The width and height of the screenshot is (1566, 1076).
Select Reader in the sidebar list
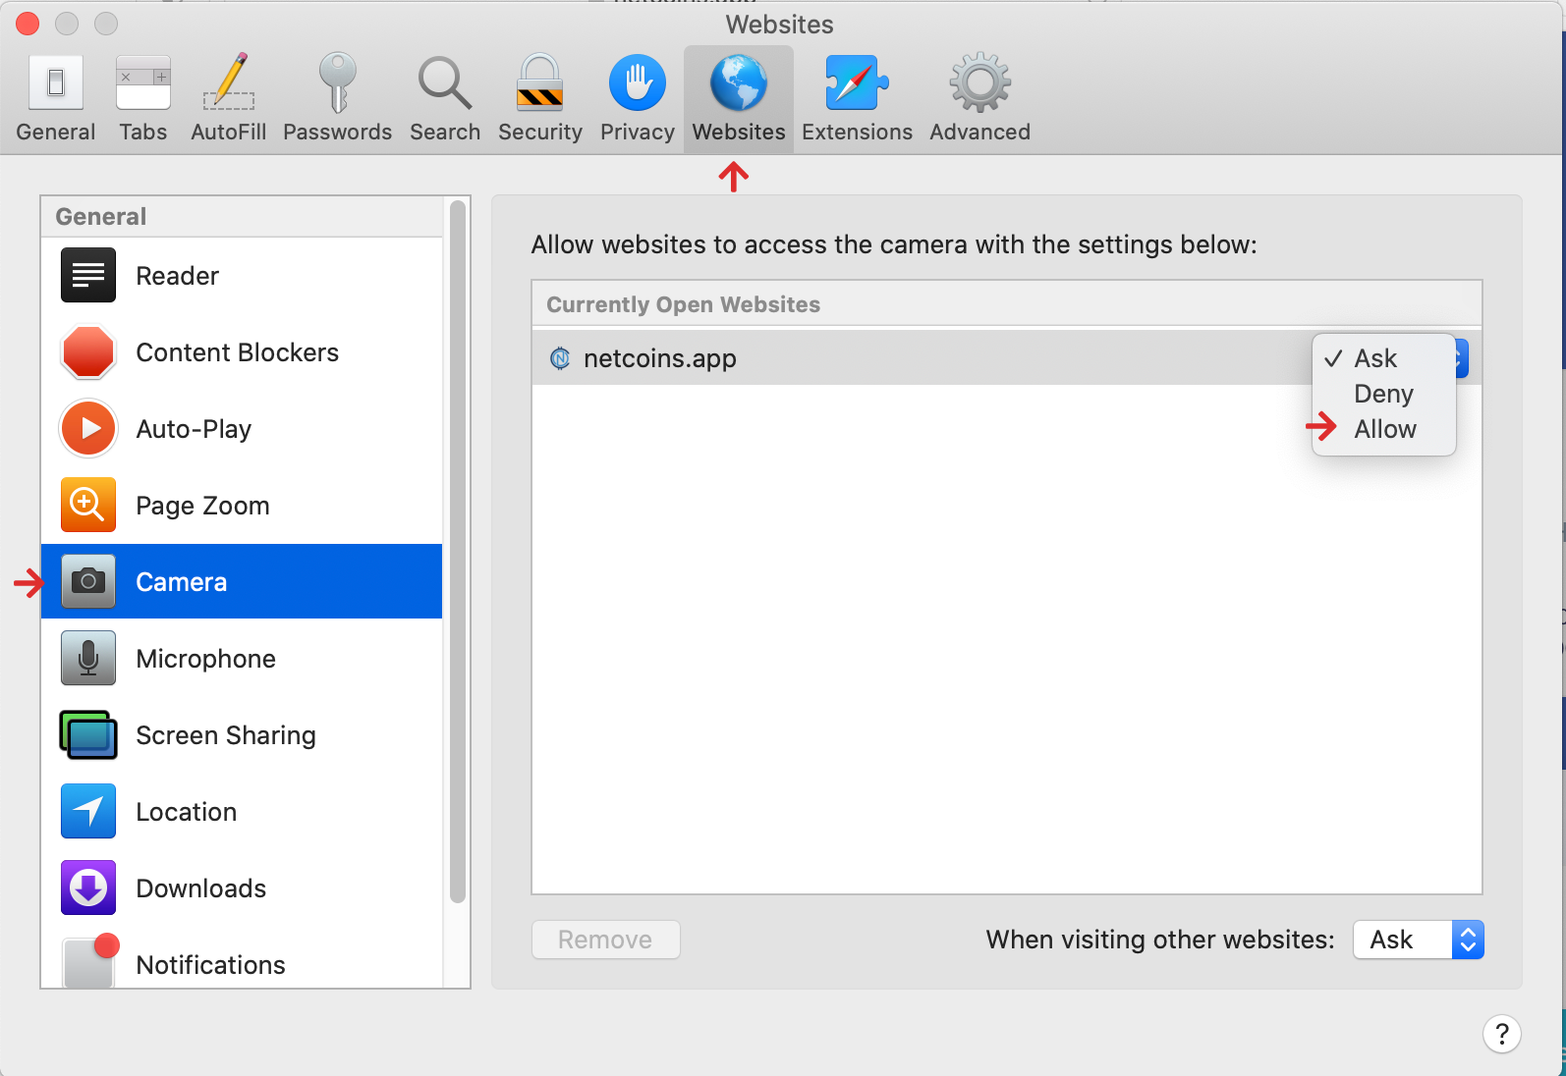tap(242, 276)
